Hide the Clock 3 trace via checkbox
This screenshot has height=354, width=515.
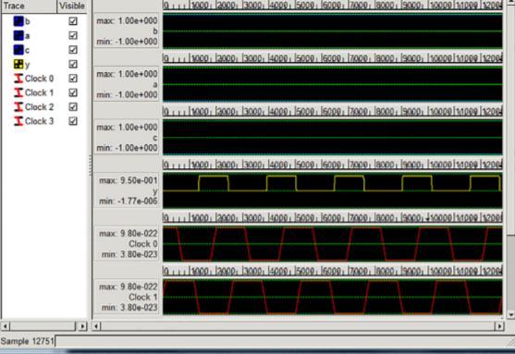(73, 121)
